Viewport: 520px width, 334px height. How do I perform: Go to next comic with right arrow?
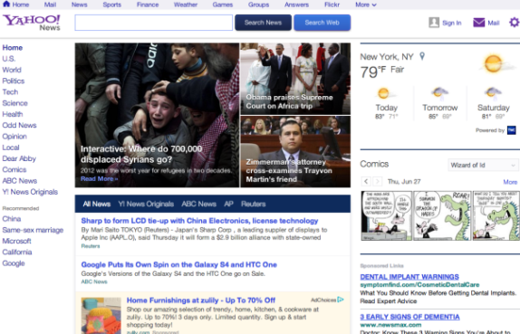pos(377,182)
